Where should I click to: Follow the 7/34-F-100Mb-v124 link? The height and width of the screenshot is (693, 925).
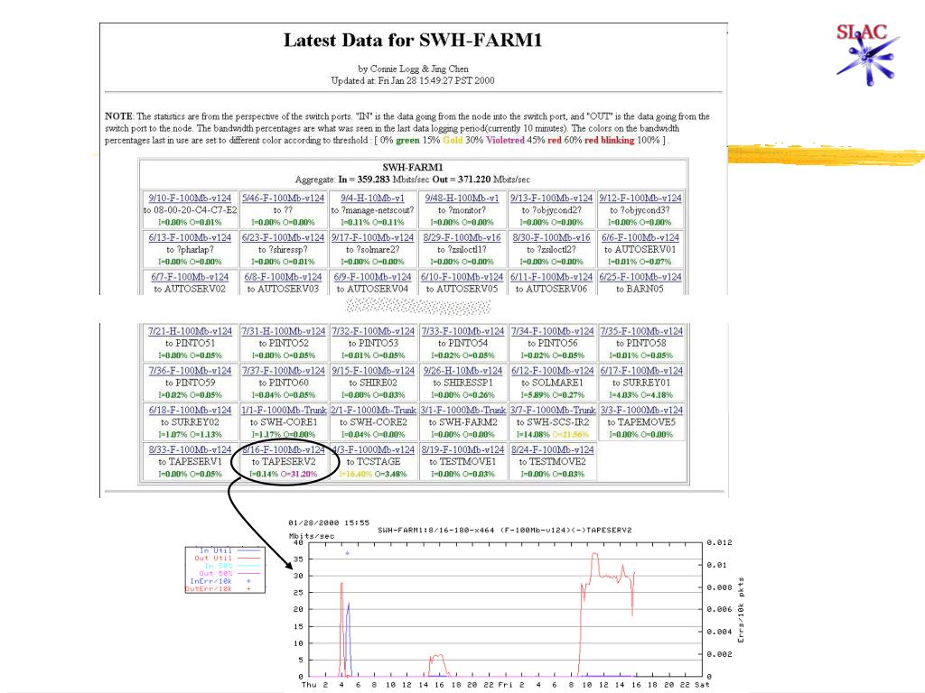(x=552, y=331)
